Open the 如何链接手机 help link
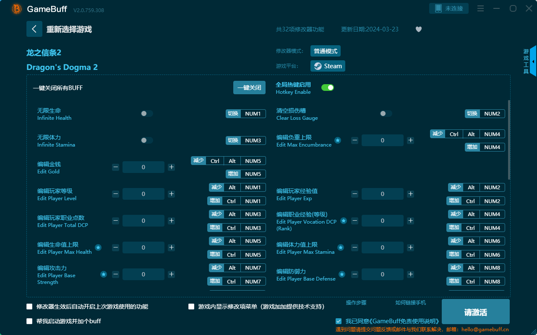The image size is (537, 335). [x=410, y=302]
